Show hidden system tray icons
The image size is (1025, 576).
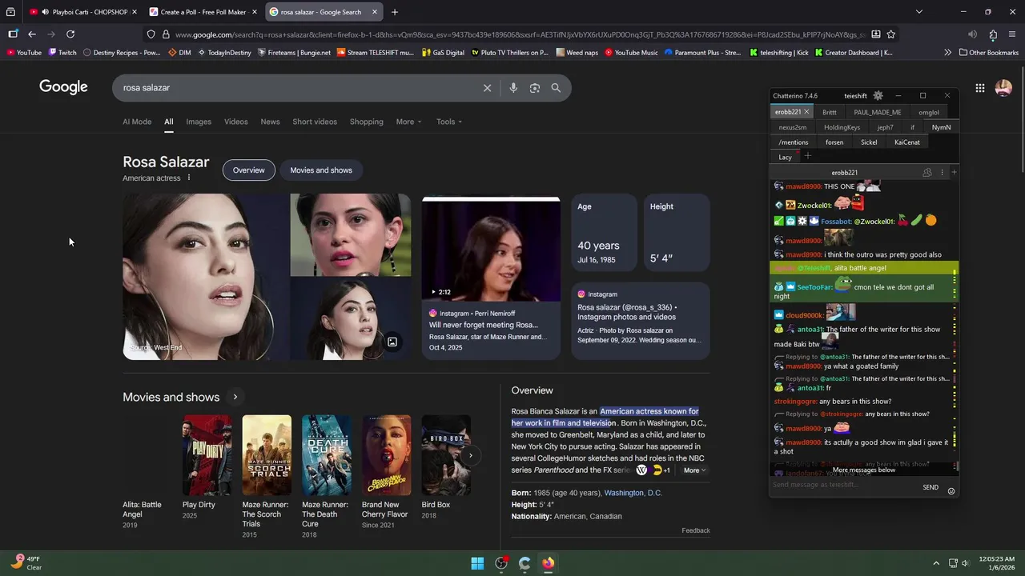pyautogui.click(x=936, y=563)
